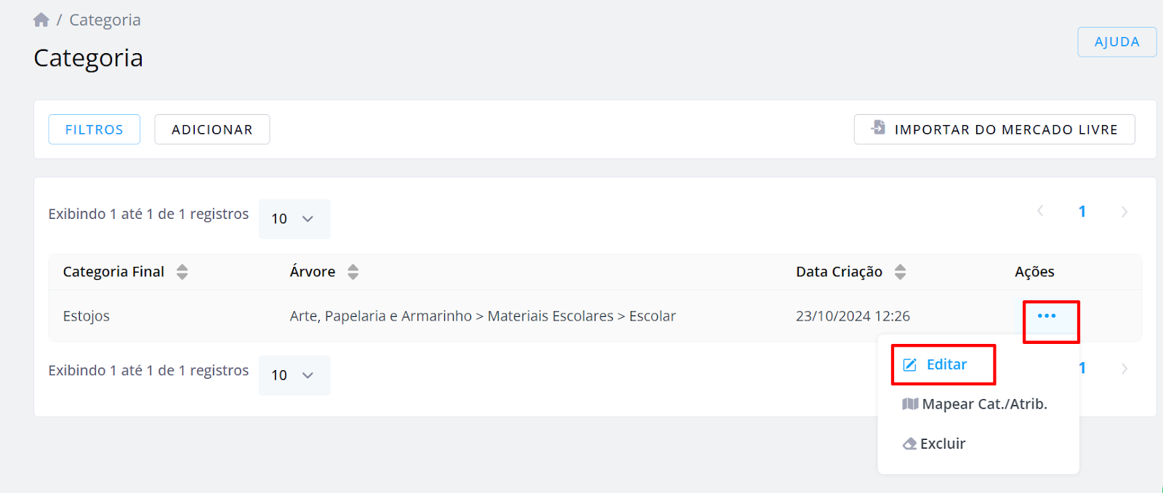Viewport: 1163px width, 493px height.
Task: Open the AJUDA help button
Action: pyautogui.click(x=1117, y=42)
